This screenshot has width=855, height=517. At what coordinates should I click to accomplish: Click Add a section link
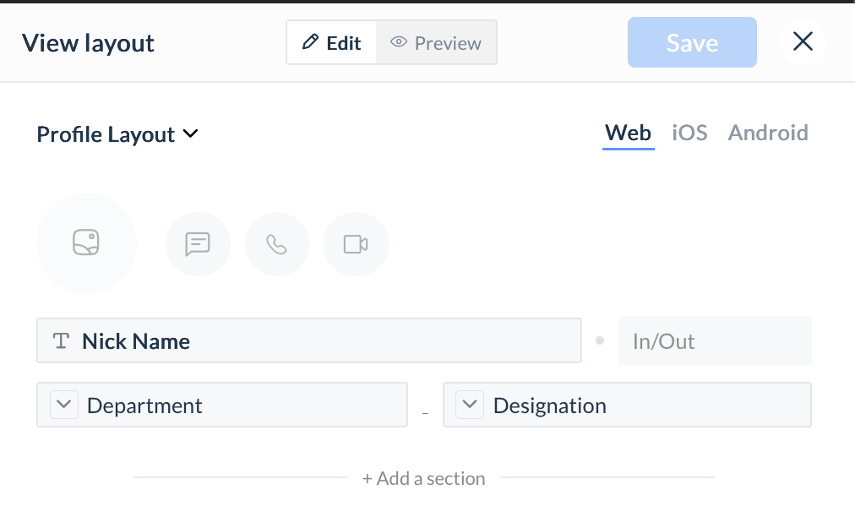[x=423, y=478]
